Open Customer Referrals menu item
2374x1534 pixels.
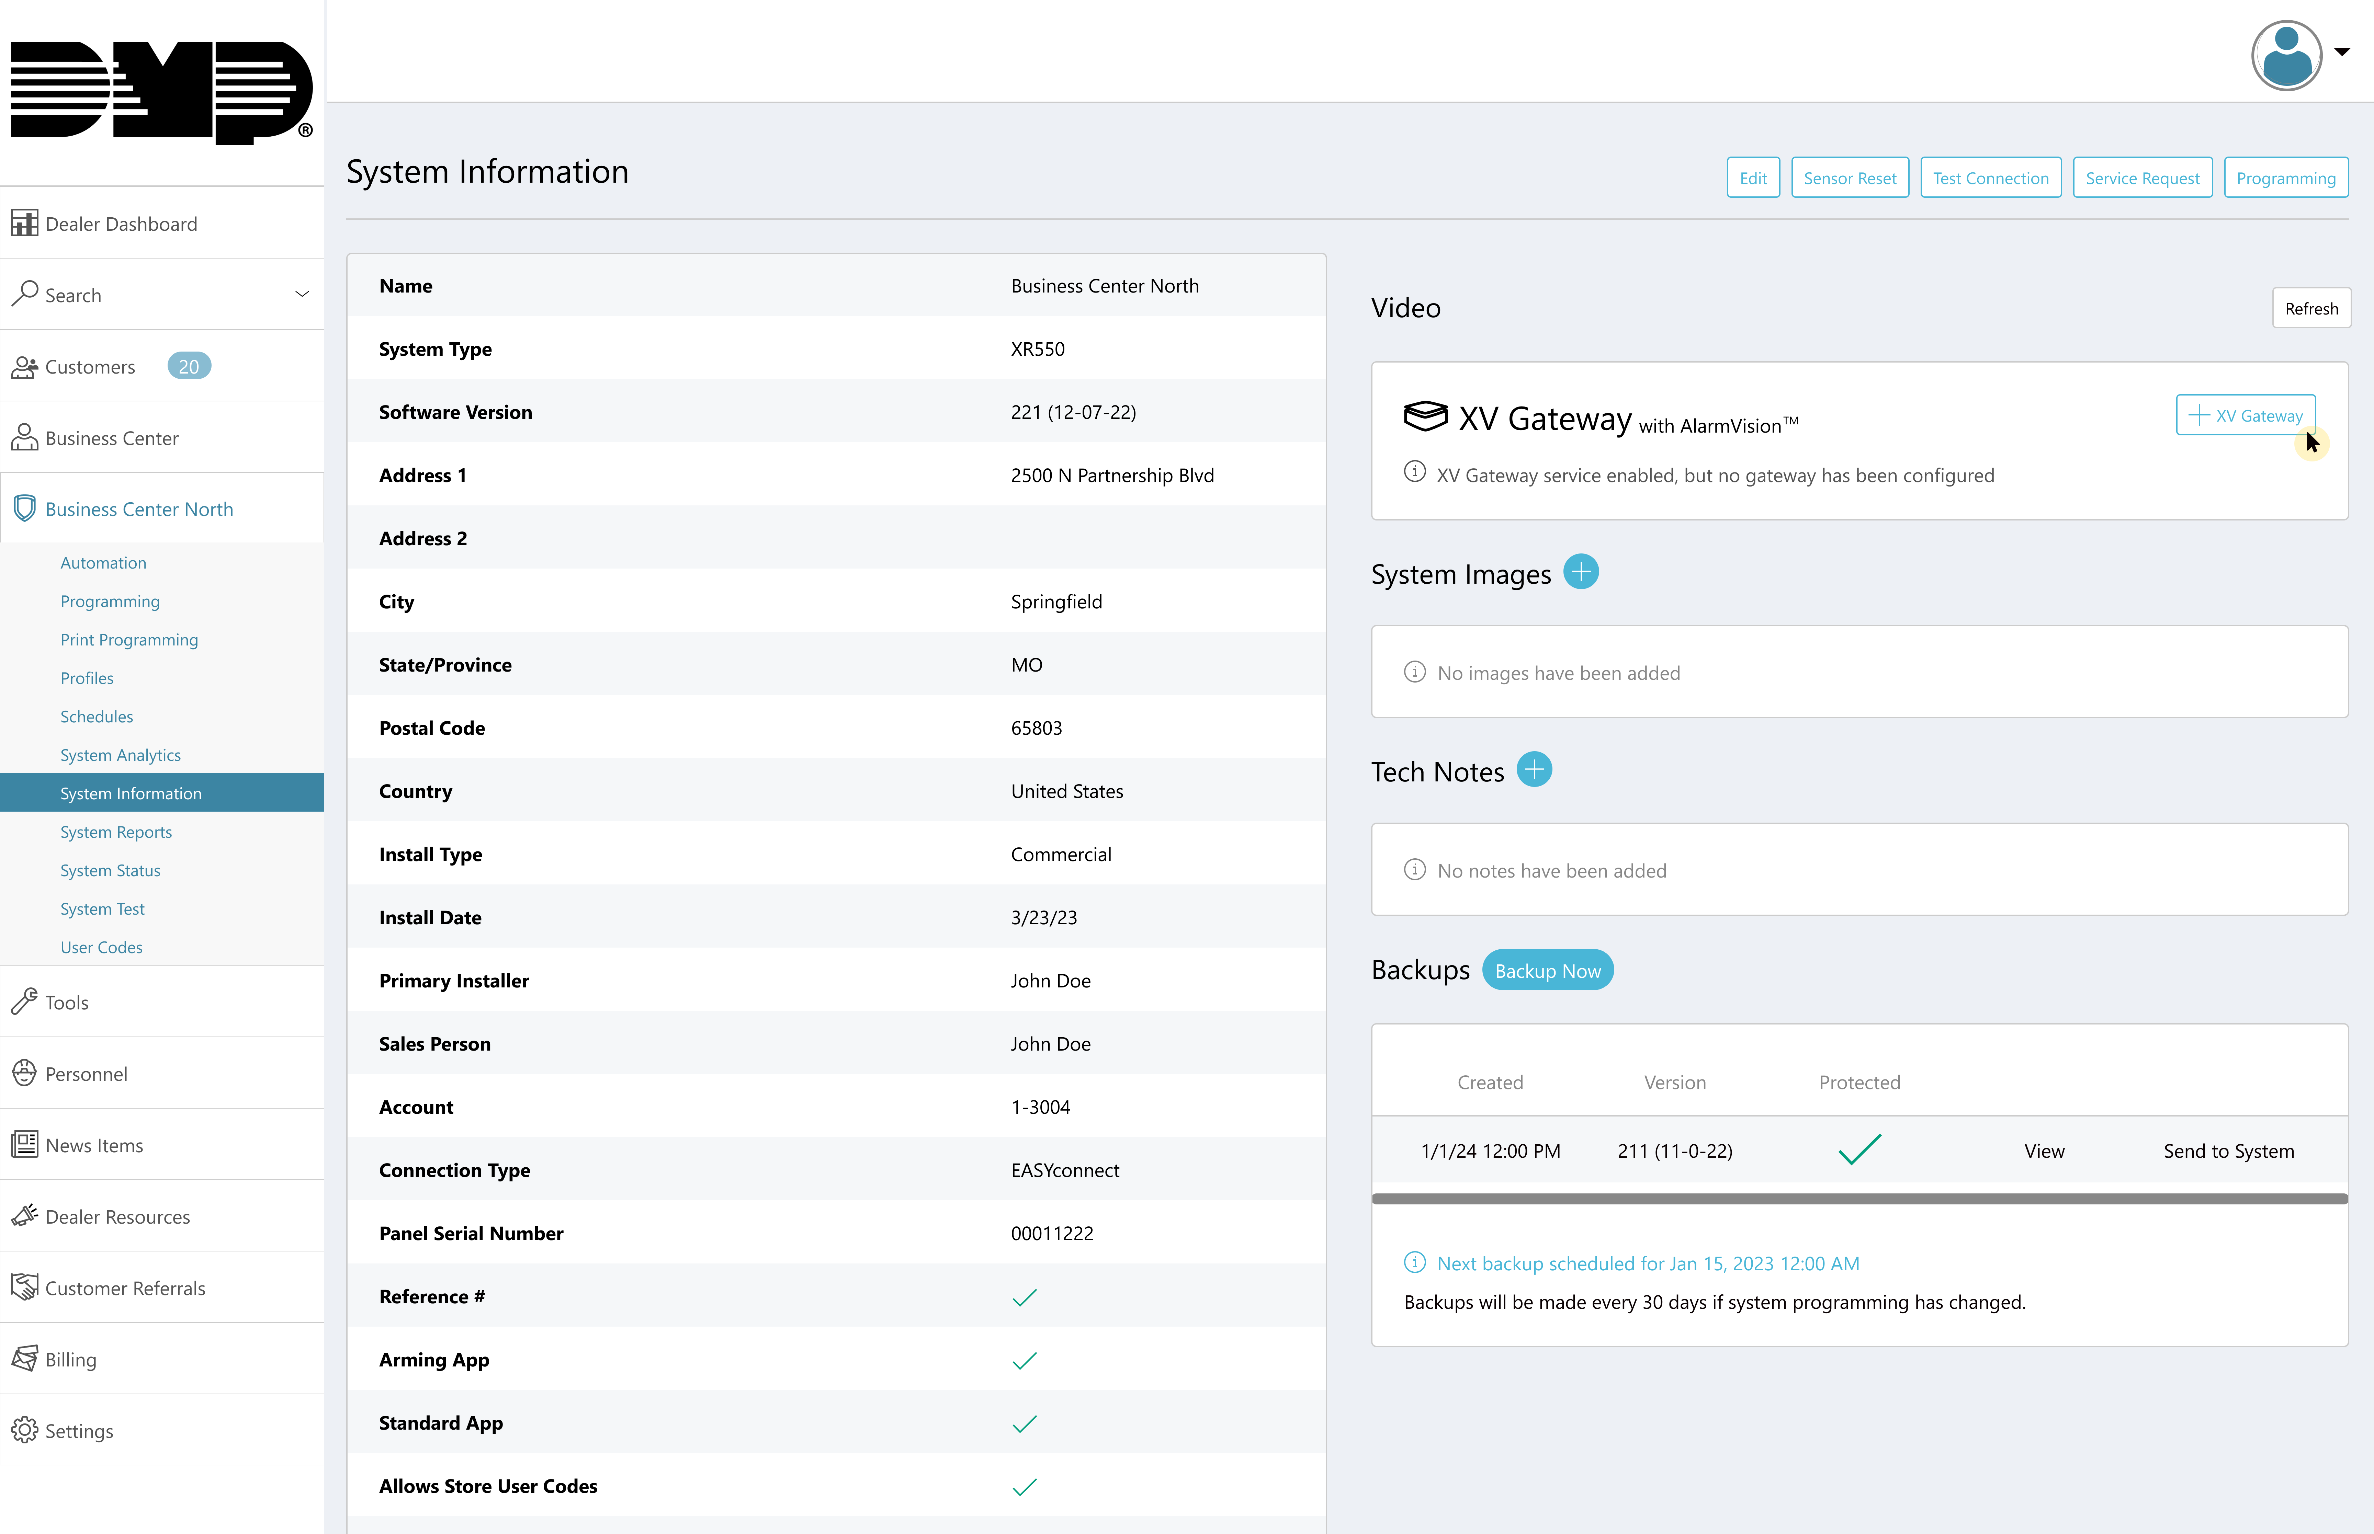coord(162,1287)
